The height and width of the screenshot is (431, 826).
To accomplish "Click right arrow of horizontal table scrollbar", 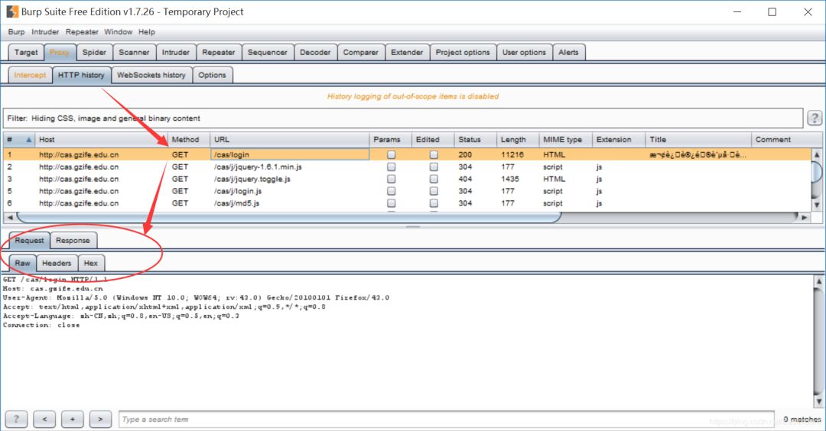I will point(804,217).
